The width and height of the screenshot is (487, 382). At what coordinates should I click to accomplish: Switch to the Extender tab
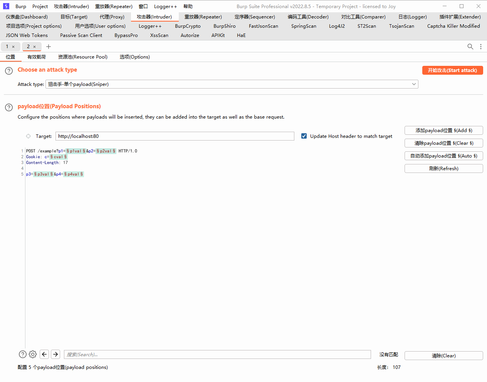tap(460, 17)
